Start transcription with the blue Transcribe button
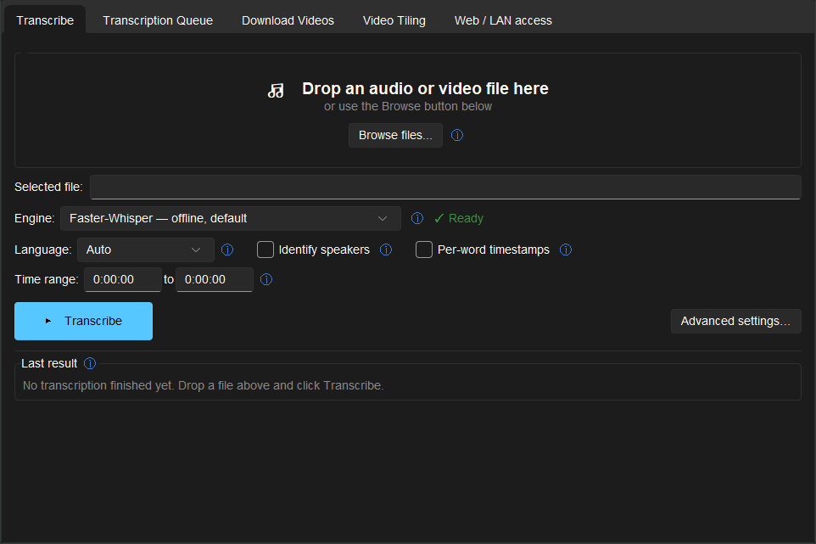This screenshot has height=544, width=816. click(x=83, y=321)
